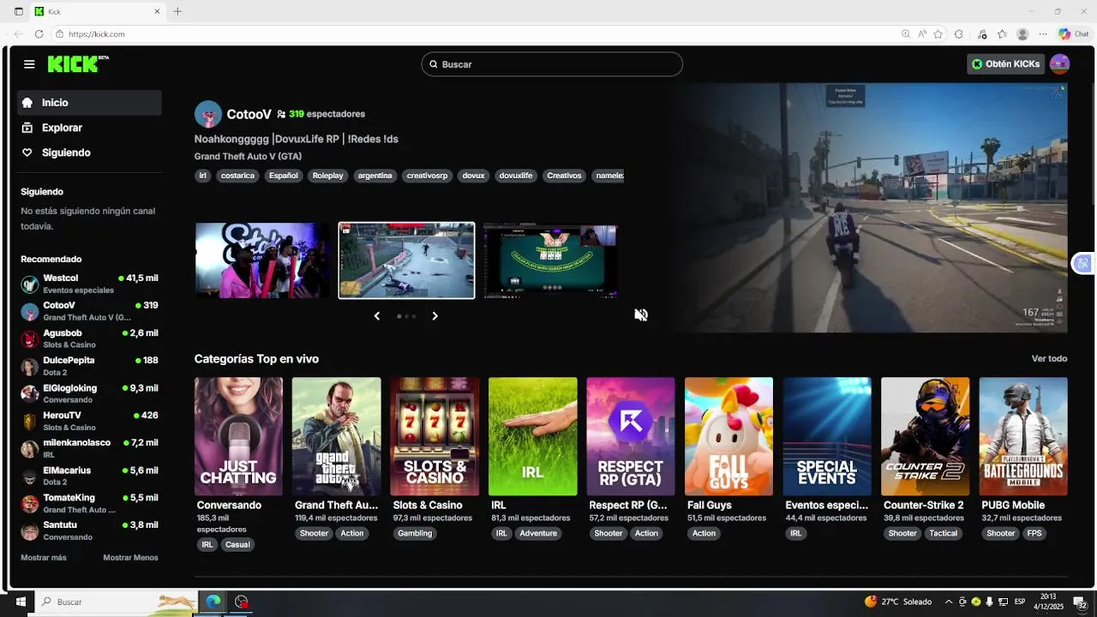1097x617 pixels.
Task: Open a new browser tab
Action: point(177,11)
